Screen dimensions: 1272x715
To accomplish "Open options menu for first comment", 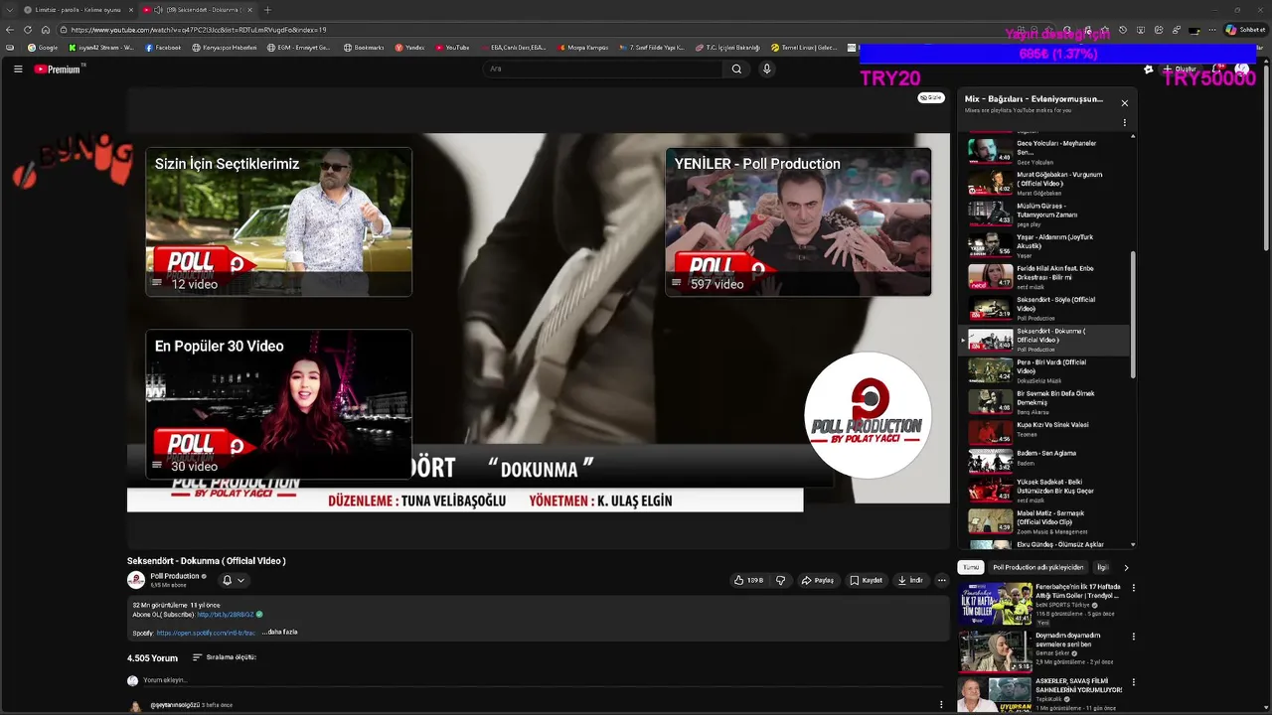I will tap(941, 705).
